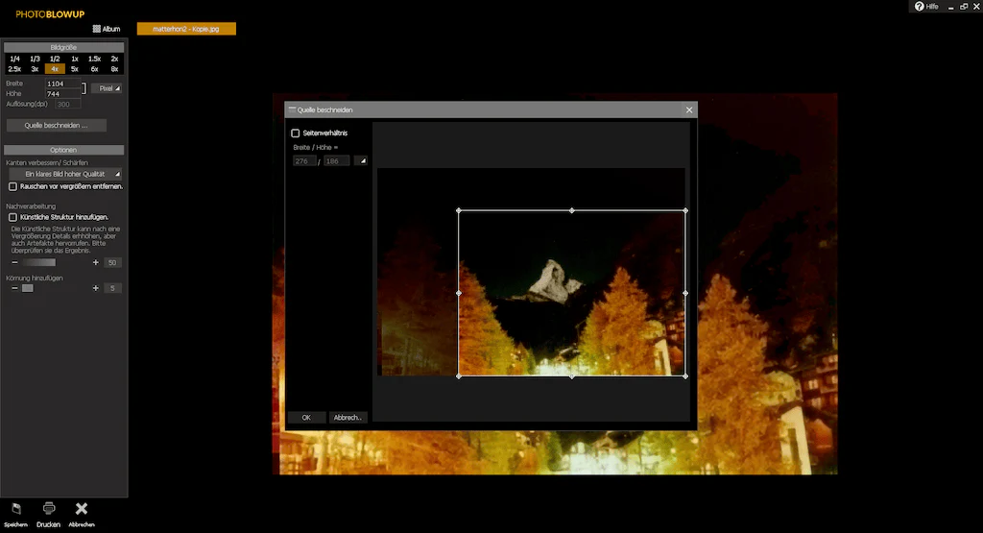983x533 pixels.
Task: Select the 2x size preset
Action: point(114,59)
